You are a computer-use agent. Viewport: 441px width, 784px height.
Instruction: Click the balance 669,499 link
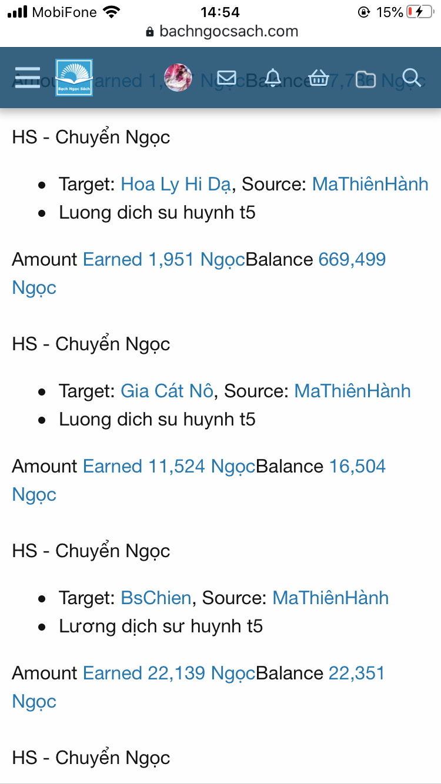coord(352,260)
